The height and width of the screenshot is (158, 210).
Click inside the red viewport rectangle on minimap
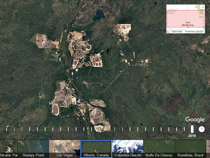pos(182,16)
